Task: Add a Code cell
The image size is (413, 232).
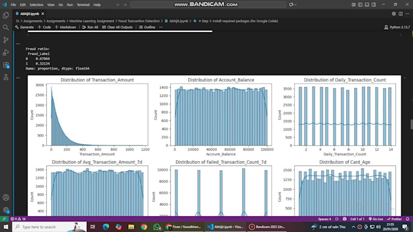Action: [44, 27]
